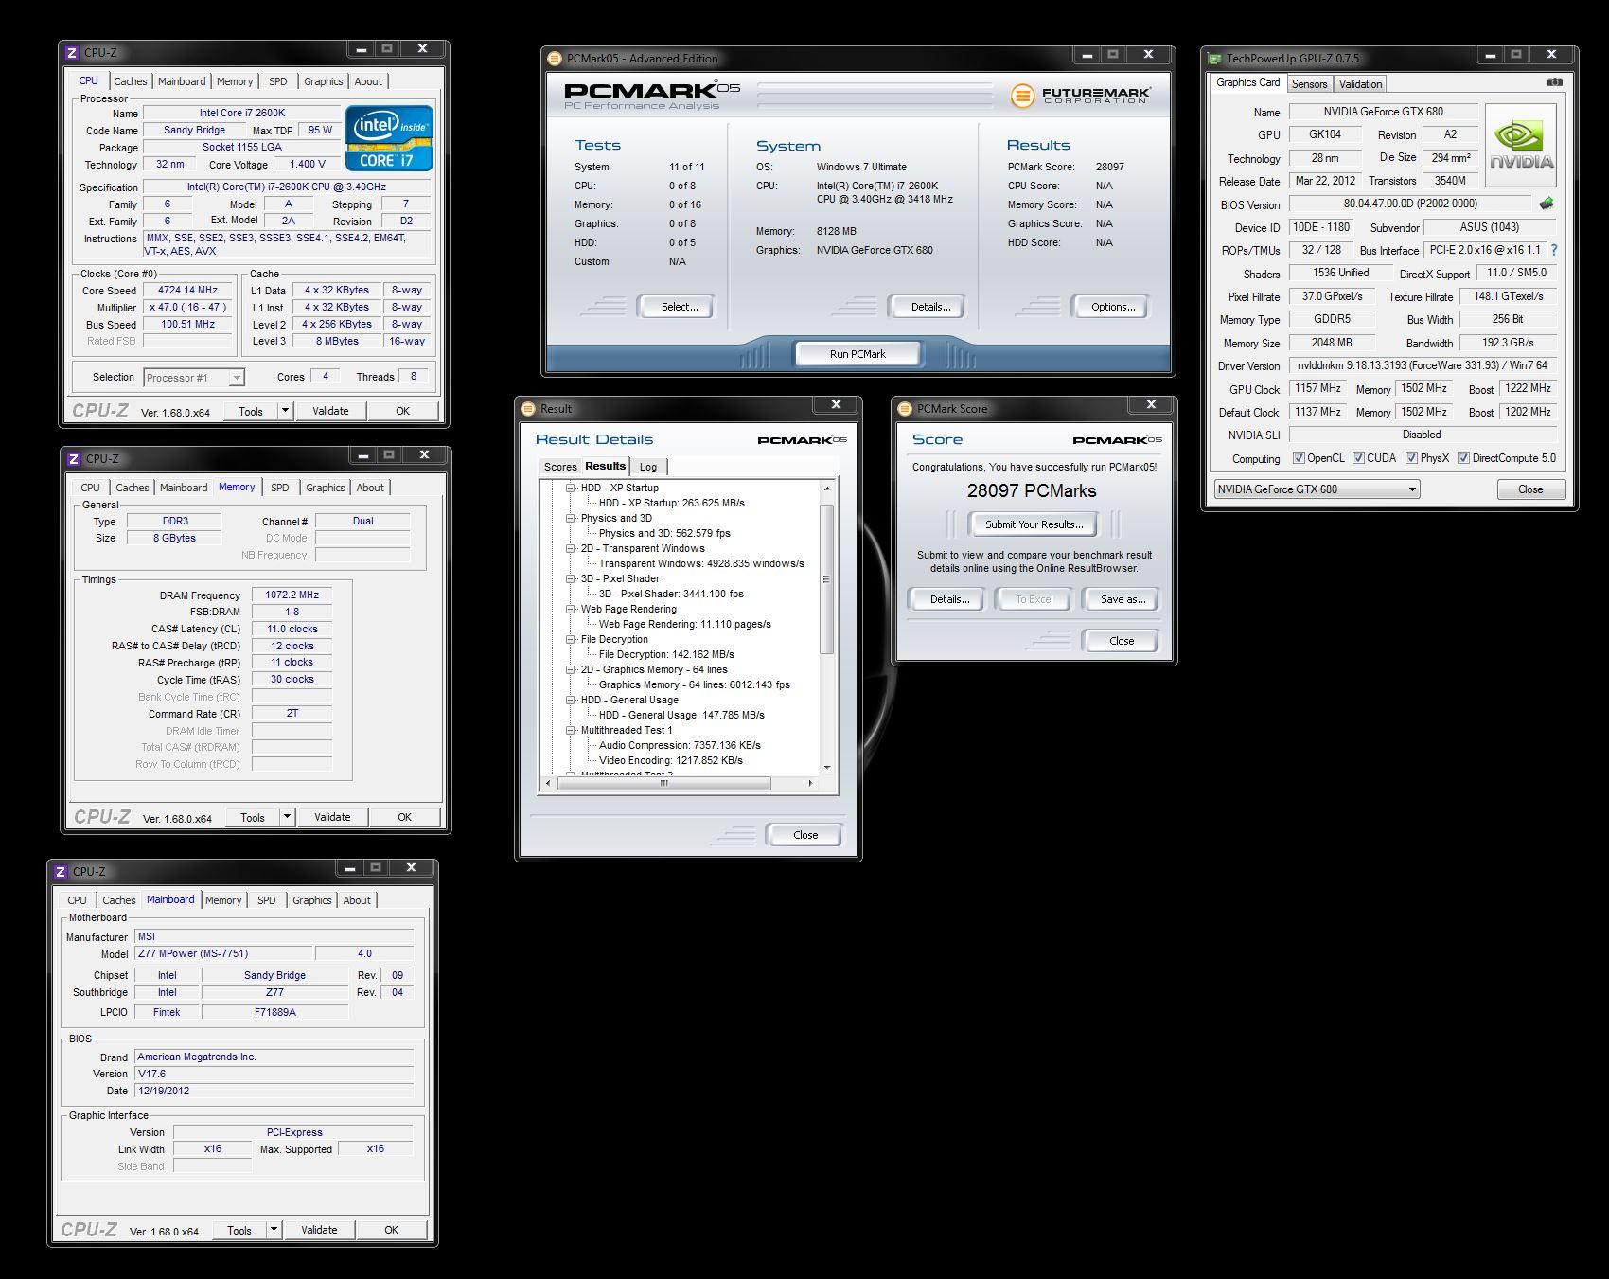Collapse the Physics and 3D tree node
The image size is (1609, 1279).
[571, 518]
